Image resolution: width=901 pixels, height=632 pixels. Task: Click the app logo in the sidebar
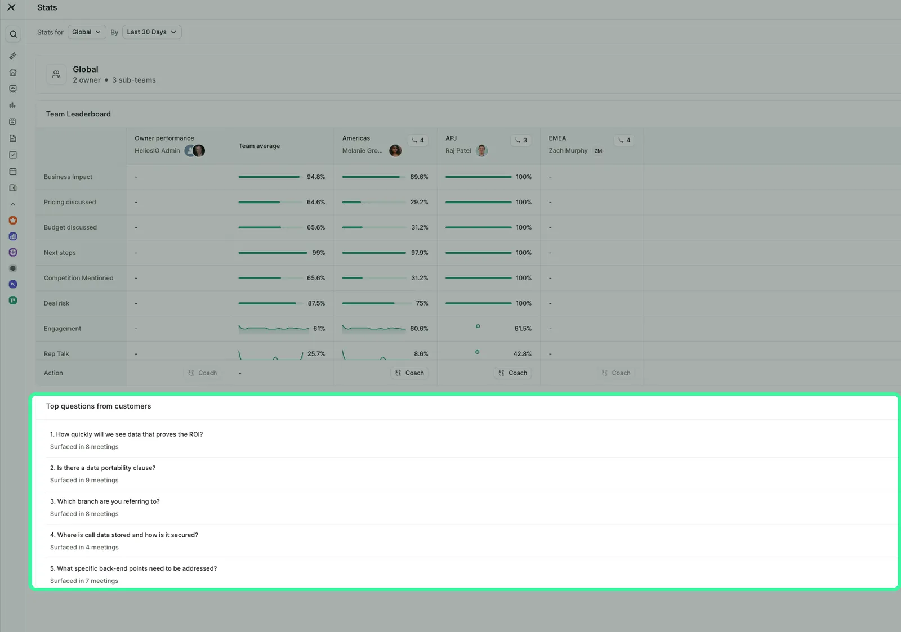click(x=11, y=7)
